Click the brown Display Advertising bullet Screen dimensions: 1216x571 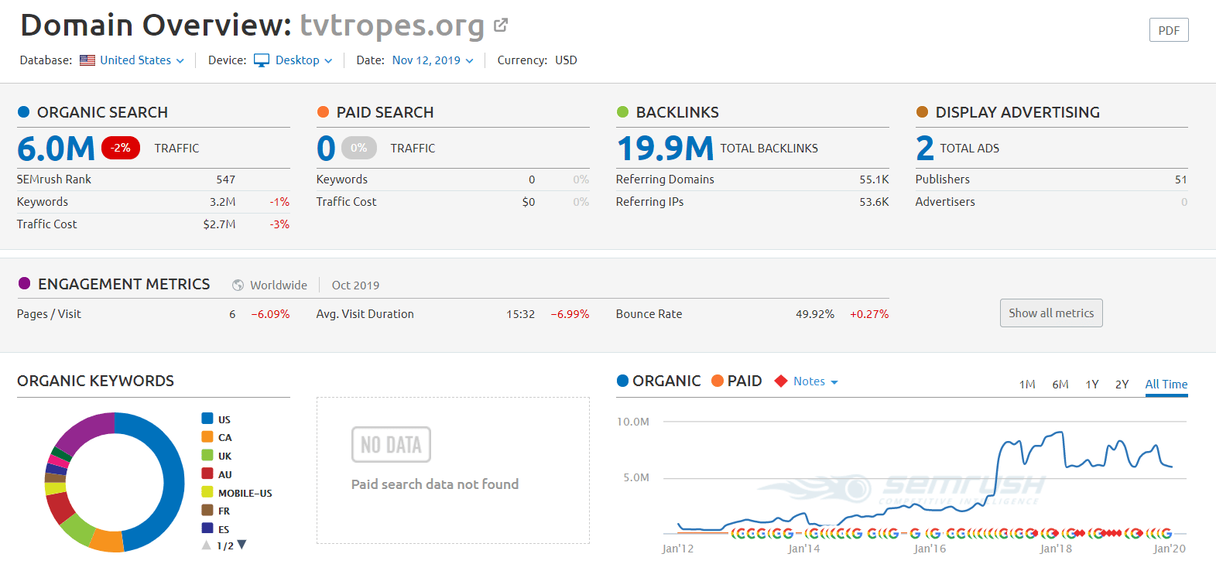tap(922, 112)
